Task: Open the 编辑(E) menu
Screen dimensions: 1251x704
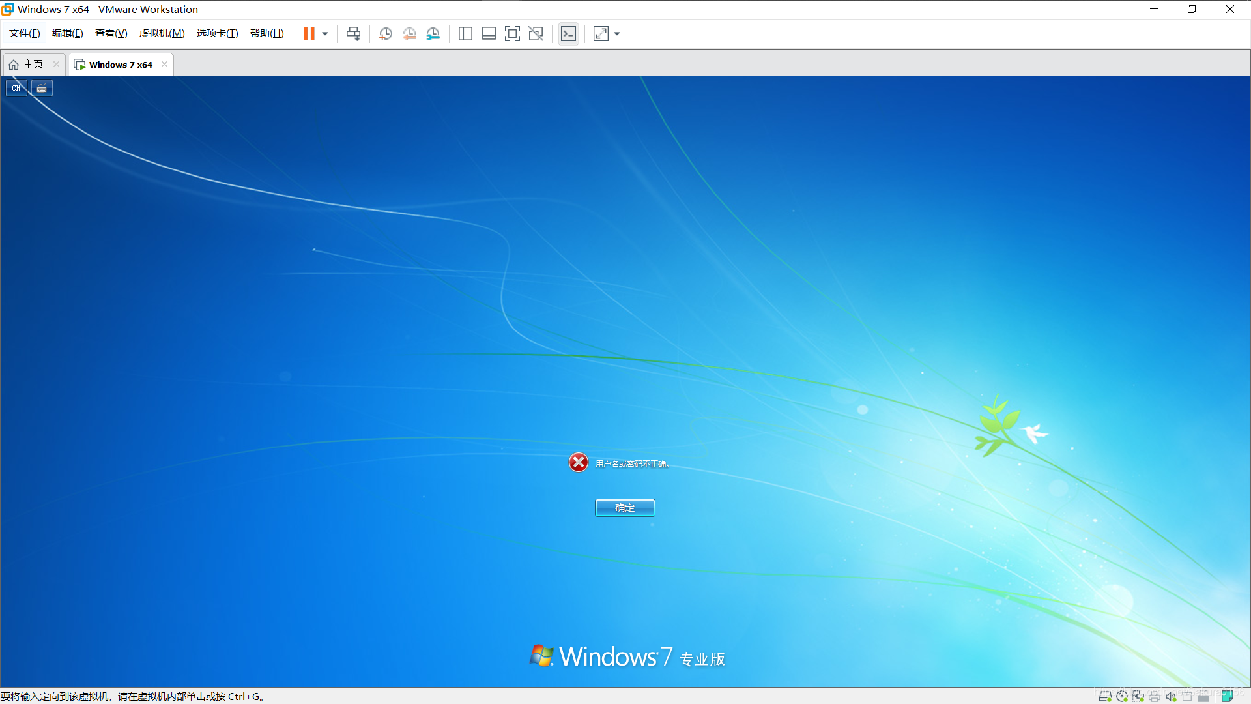Action: pos(68,33)
